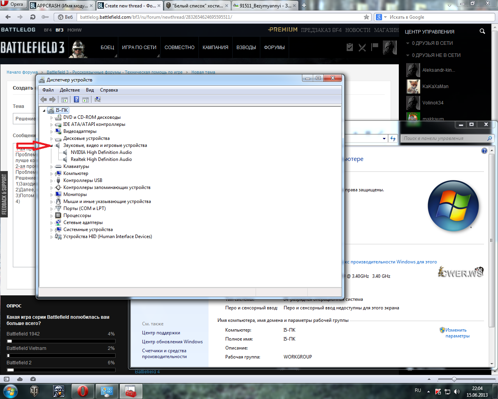Click the volume speaker icon in system tray
This screenshot has height=399, width=498.
457,391
